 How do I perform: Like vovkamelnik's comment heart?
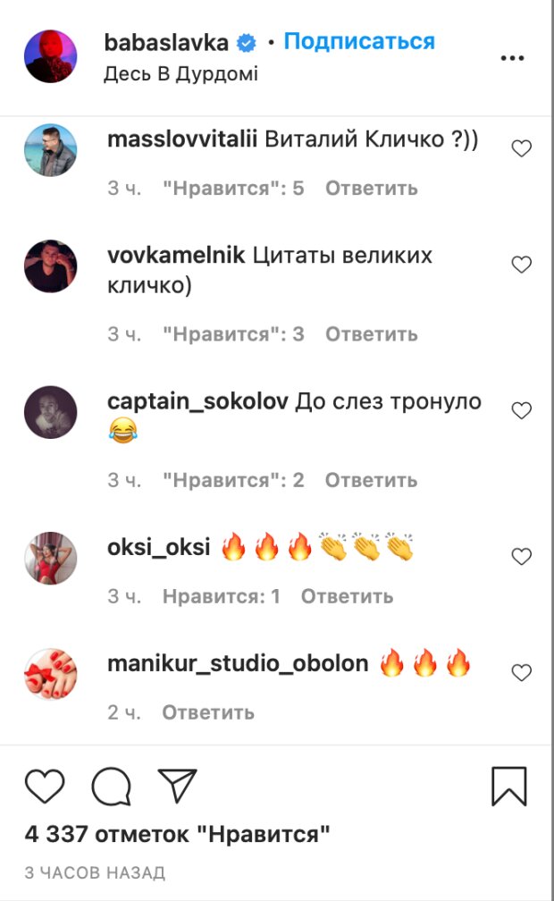(521, 265)
